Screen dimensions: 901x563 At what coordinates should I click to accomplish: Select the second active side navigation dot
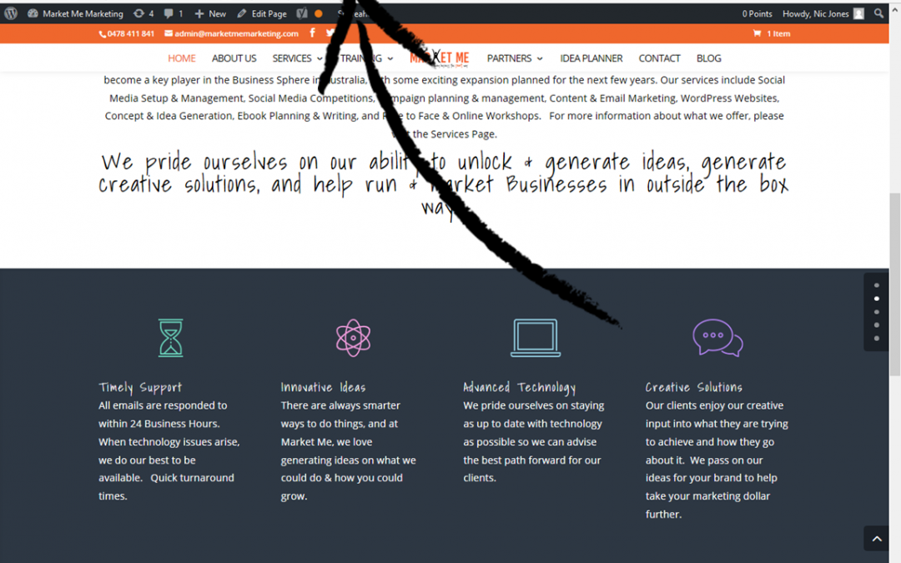click(x=876, y=299)
